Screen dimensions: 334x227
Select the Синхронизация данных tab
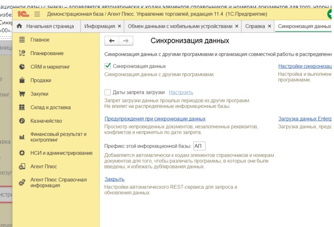(304, 26)
